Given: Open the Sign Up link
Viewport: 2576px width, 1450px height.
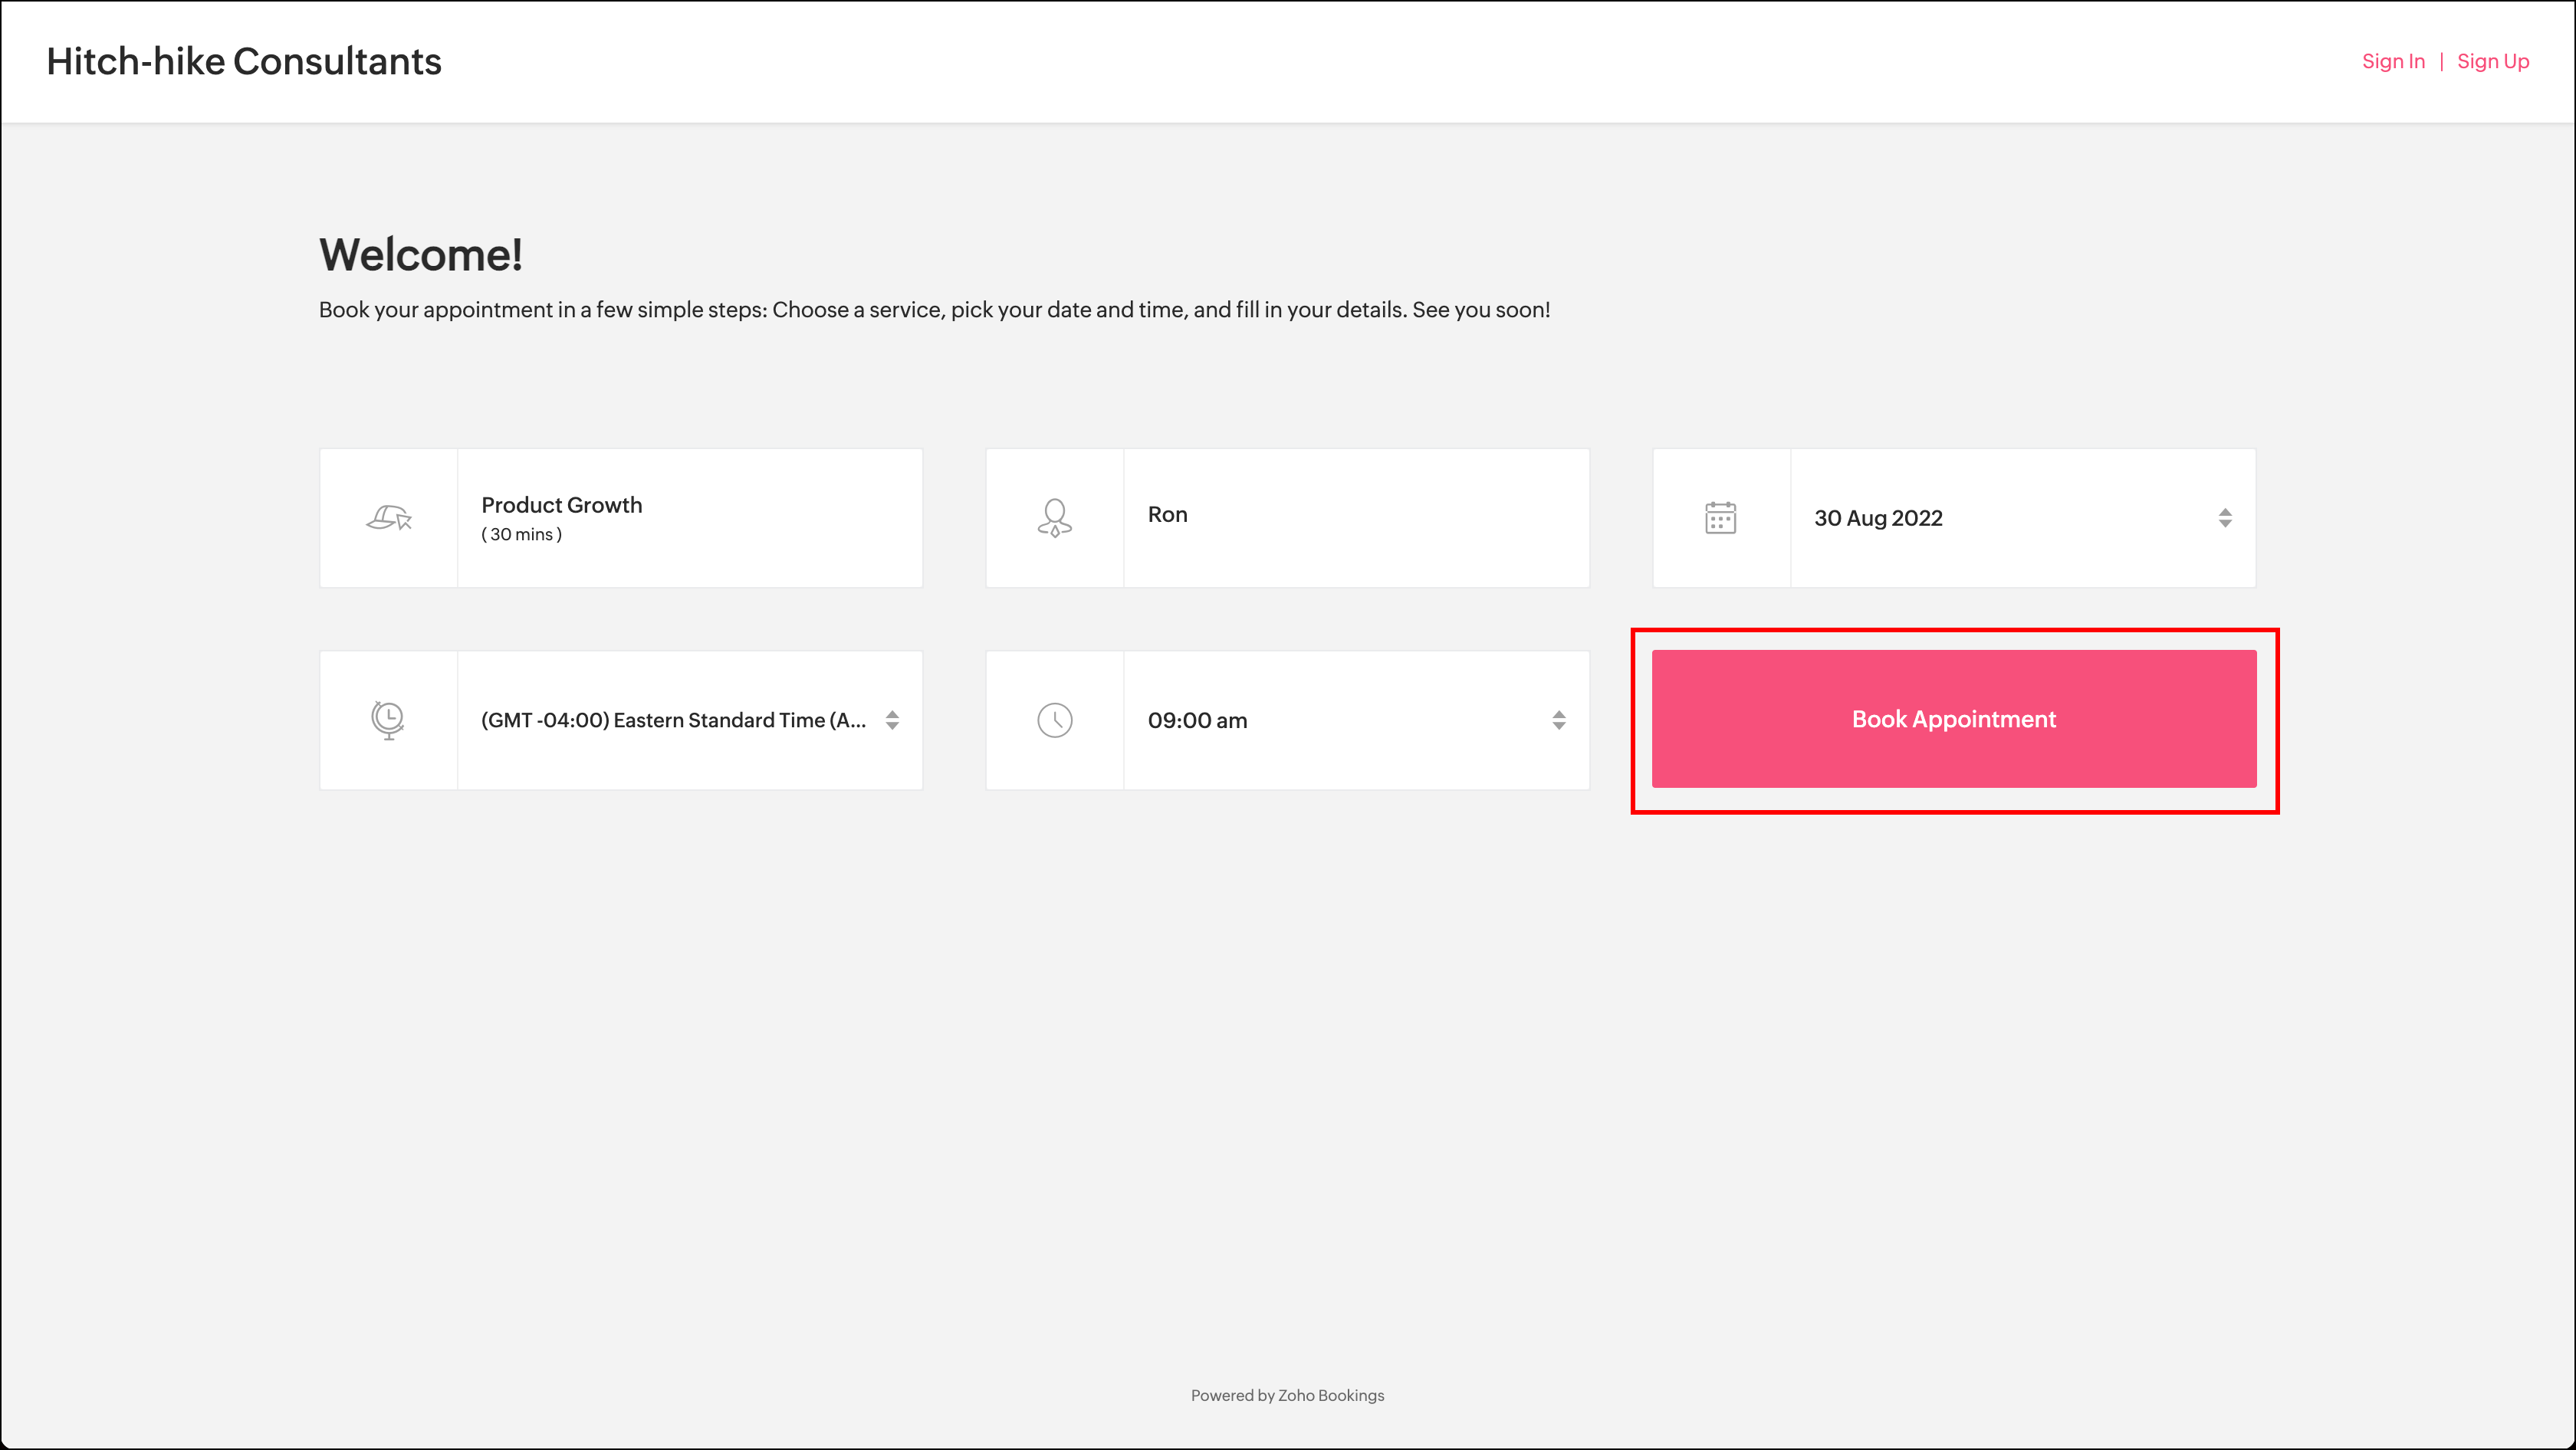Looking at the screenshot, I should click(x=2493, y=61).
